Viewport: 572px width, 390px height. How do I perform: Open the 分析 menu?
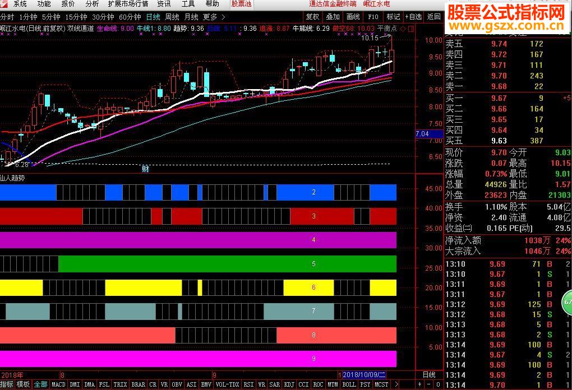tap(92, 4)
